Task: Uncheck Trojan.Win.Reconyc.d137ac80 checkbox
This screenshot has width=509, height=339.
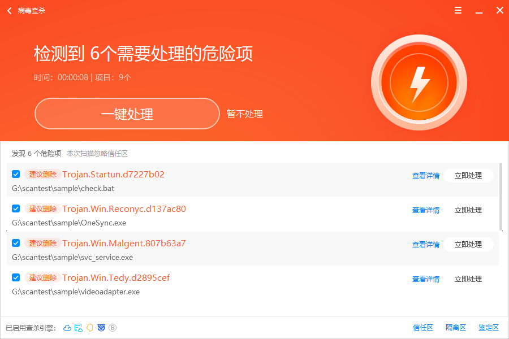Action: (16, 208)
